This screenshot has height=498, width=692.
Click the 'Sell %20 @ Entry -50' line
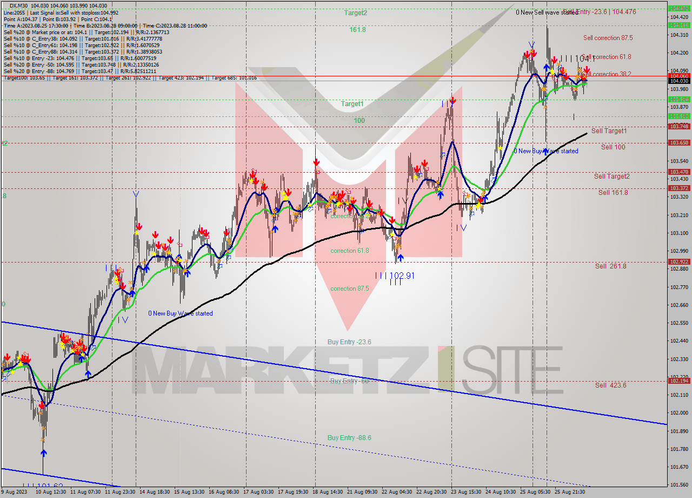point(81,64)
